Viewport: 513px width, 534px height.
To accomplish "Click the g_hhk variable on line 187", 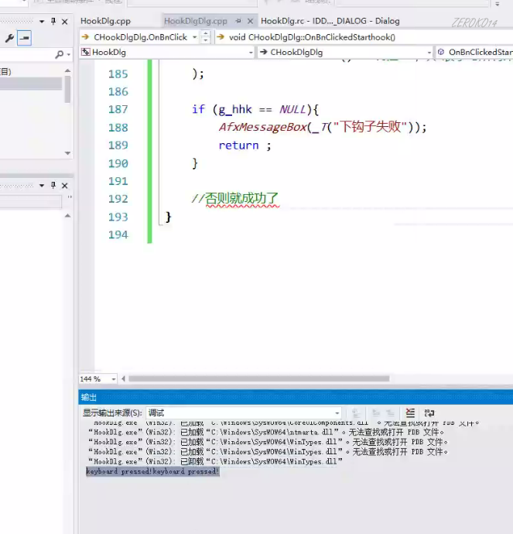I will click(x=235, y=109).
